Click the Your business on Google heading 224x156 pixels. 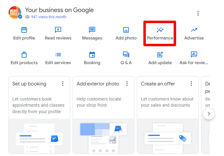pyautogui.click(x=59, y=10)
